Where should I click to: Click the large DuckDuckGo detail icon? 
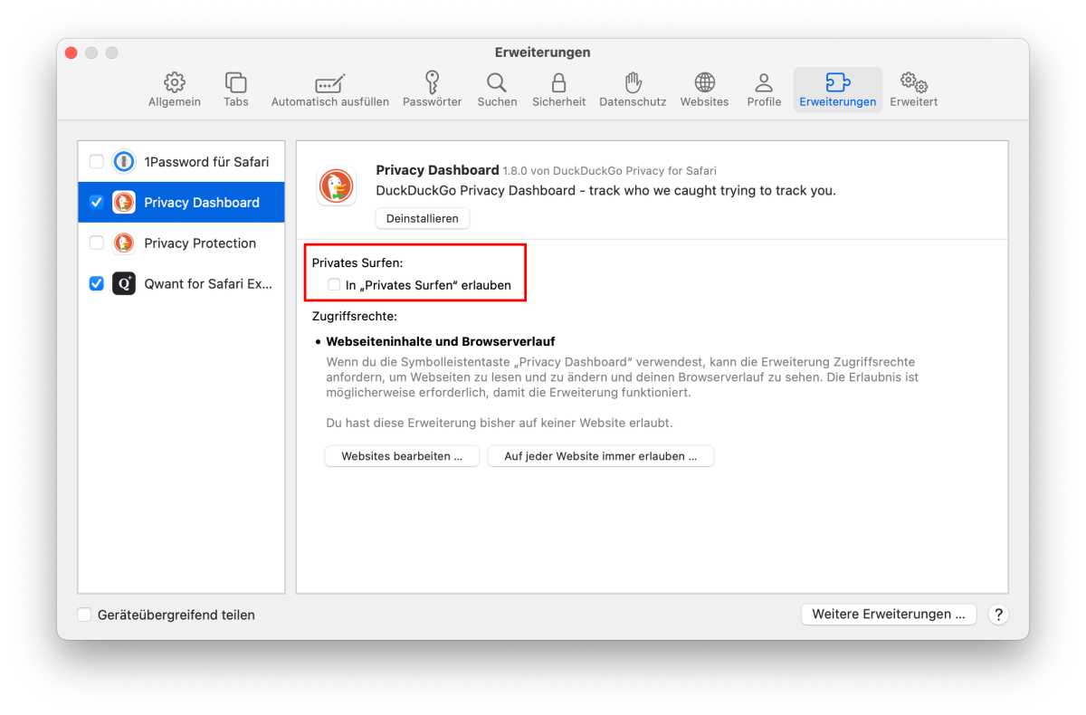[337, 186]
